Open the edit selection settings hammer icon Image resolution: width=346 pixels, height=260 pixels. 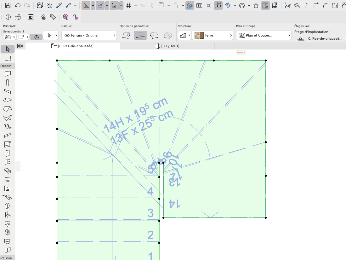[x=40, y=6]
